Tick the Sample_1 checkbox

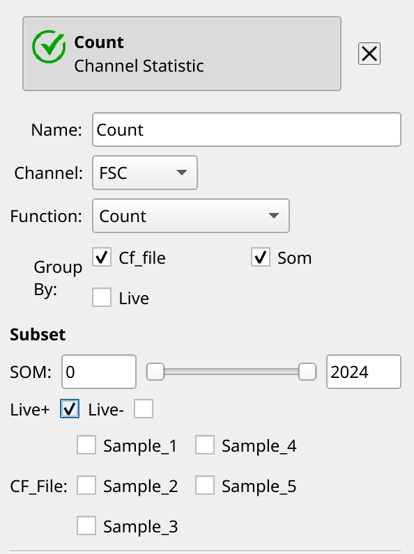(86, 445)
